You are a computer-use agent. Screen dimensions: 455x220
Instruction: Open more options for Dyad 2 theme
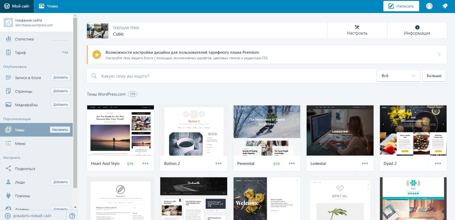[438, 163]
